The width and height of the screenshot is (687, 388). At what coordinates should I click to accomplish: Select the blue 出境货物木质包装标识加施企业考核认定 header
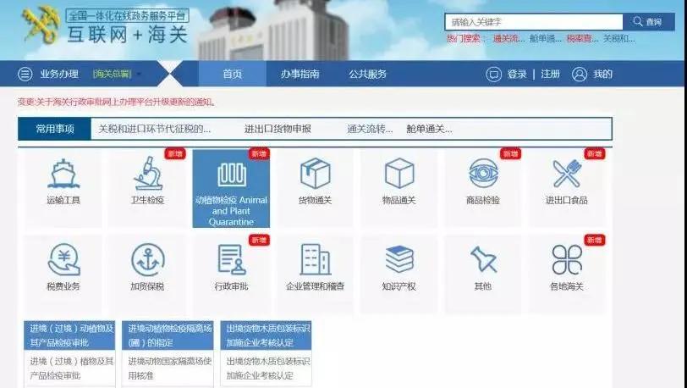click(266, 335)
